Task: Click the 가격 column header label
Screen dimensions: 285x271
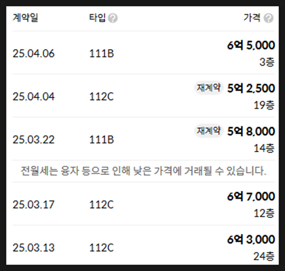Action: (252, 18)
